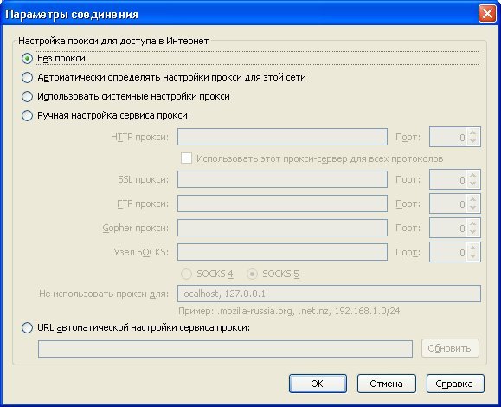Select "Использовать системные настройки прокси" option
The height and width of the screenshot is (407, 501).
click(27, 97)
